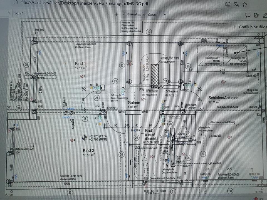Click the Deckenspannrichtung text in the plan
Viewport: 267px width, 200px height.
point(223,122)
